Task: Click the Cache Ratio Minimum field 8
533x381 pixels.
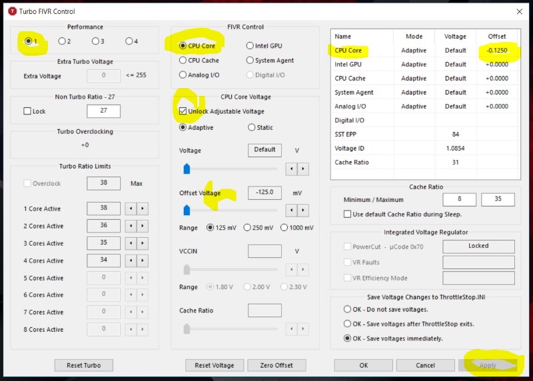Action: [x=459, y=199]
